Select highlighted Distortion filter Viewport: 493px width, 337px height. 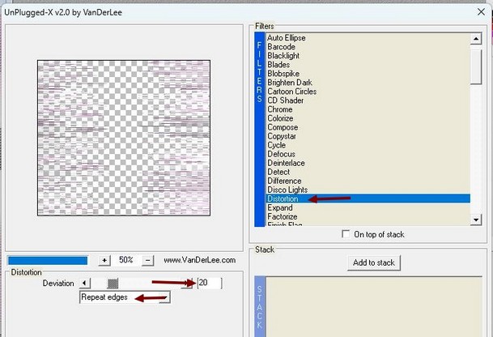click(x=368, y=198)
